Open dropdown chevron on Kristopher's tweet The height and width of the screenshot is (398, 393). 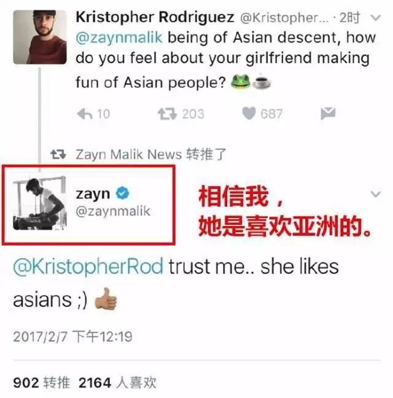pyautogui.click(x=375, y=18)
